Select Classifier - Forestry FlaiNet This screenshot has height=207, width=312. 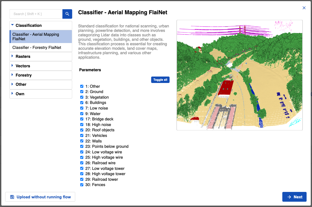41,47
